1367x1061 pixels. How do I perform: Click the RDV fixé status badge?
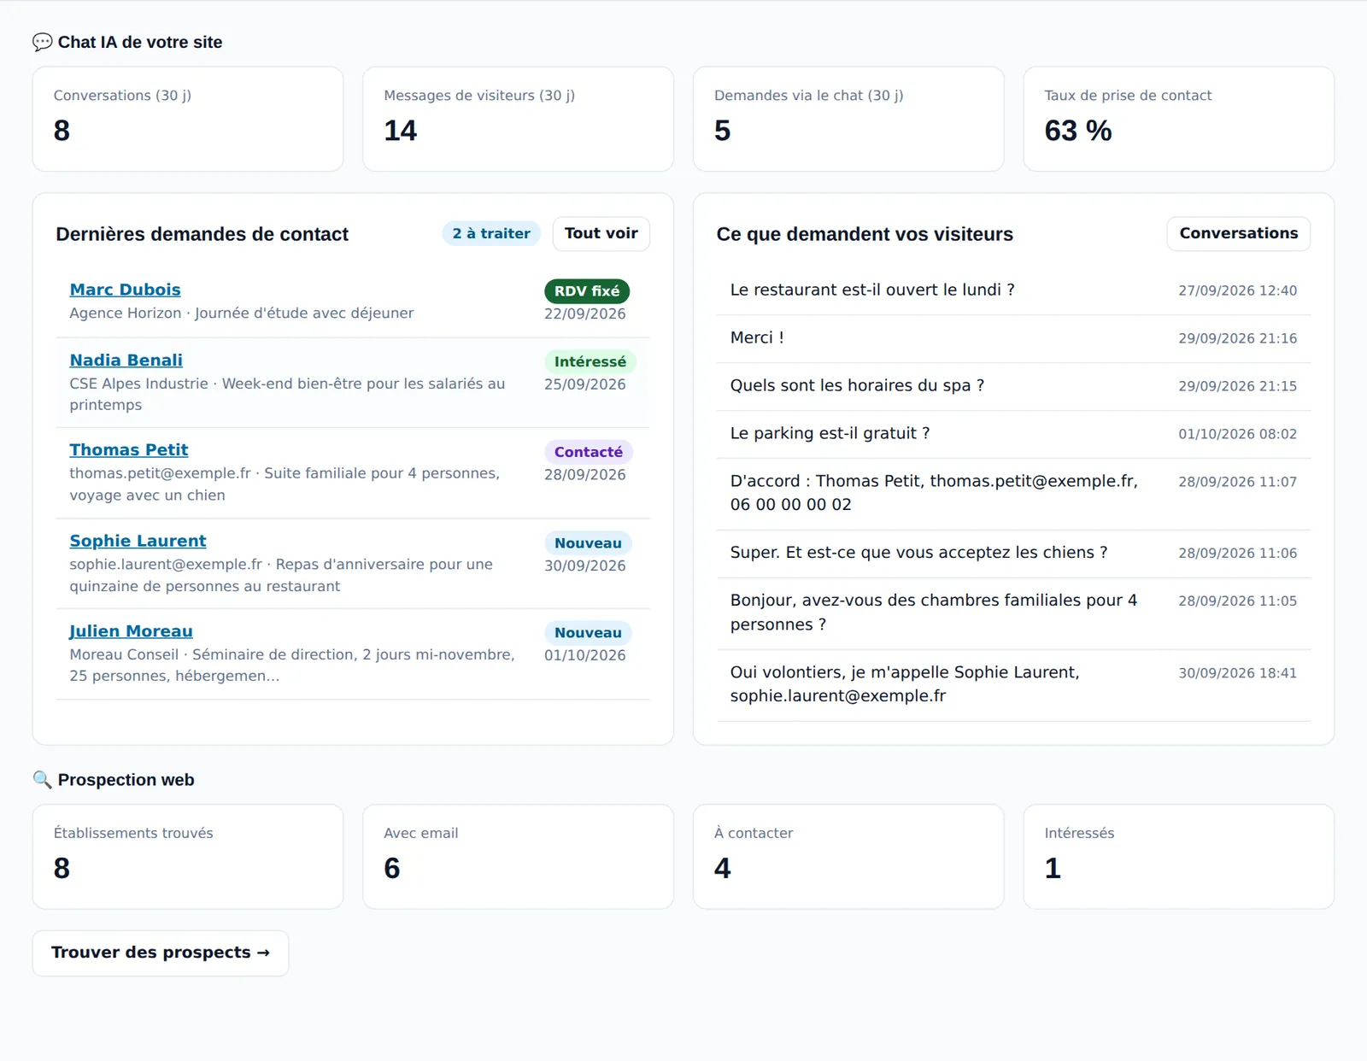click(587, 291)
